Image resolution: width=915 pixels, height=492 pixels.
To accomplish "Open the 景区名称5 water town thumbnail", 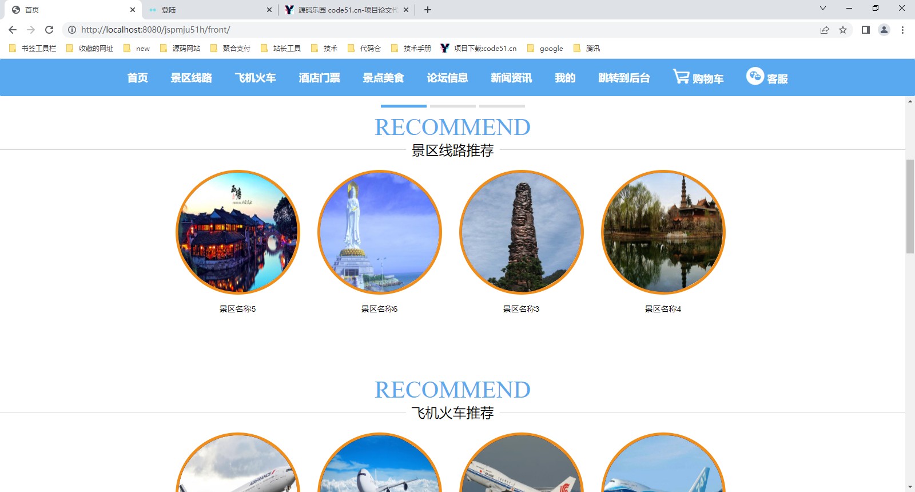I will pyautogui.click(x=238, y=232).
